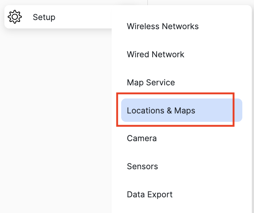Open the Wired Network settings
This screenshot has width=254, height=213.
(x=155, y=54)
